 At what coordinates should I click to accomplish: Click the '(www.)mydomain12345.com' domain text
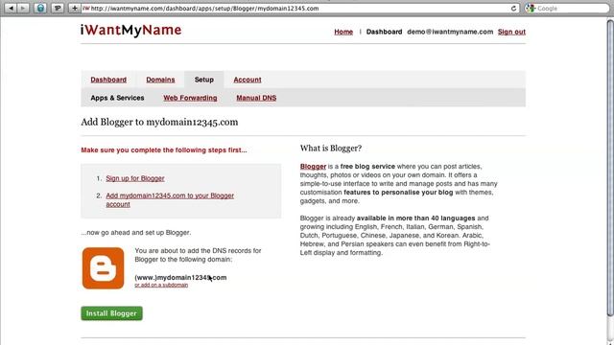pyautogui.click(x=180, y=277)
